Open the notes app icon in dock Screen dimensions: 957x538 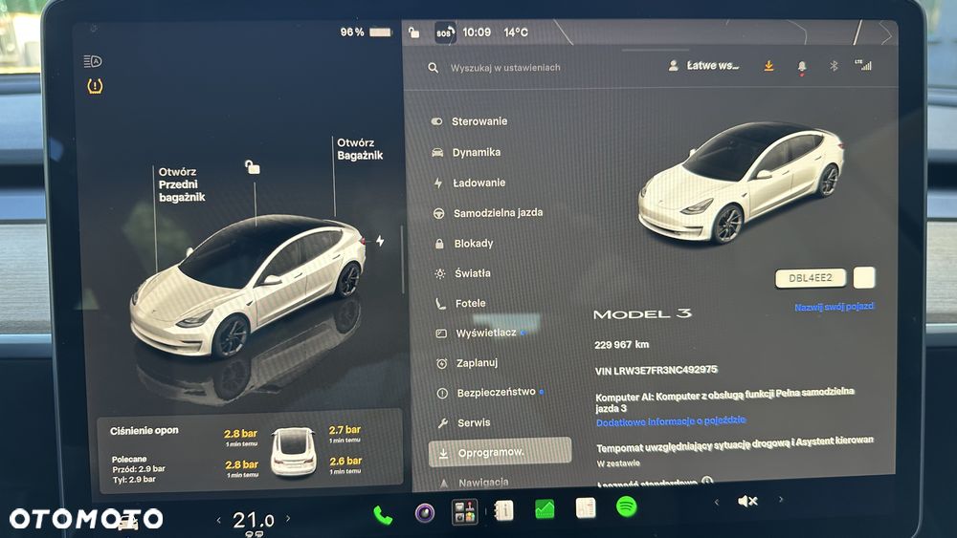coord(586,507)
